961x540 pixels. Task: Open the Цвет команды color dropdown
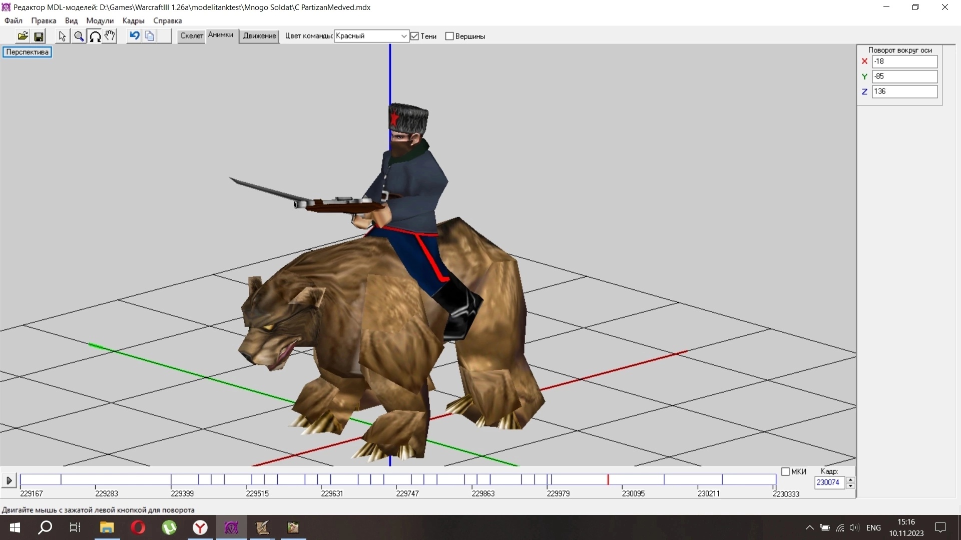coord(403,36)
